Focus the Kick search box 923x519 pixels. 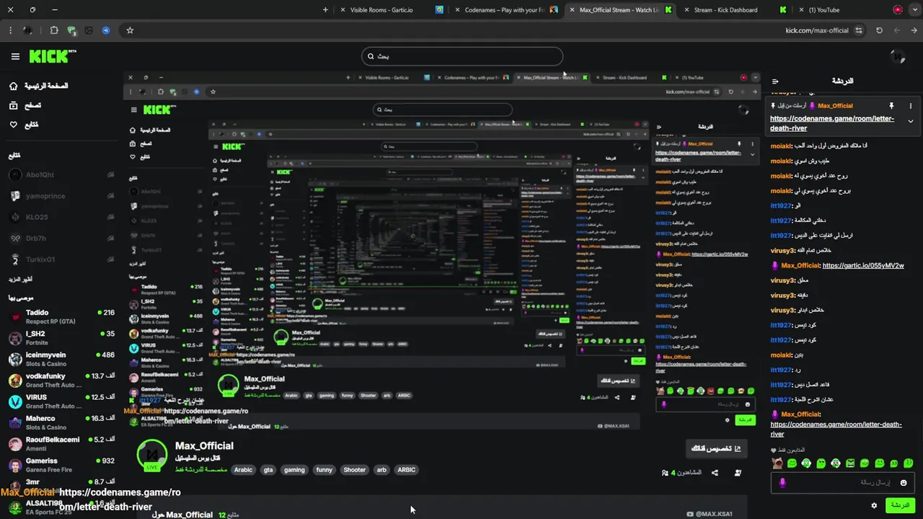point(461,56)
